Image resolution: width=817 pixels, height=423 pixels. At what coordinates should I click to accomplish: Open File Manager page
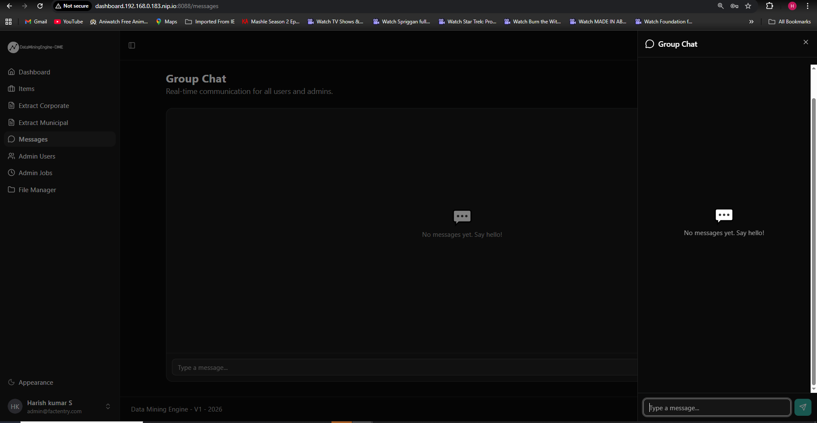coord(60,190)
